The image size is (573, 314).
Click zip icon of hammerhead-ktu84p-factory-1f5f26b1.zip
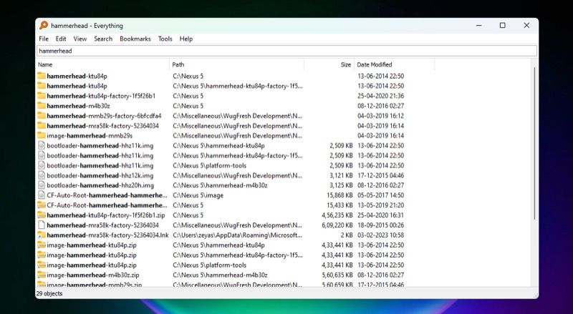tap(42, 215)
